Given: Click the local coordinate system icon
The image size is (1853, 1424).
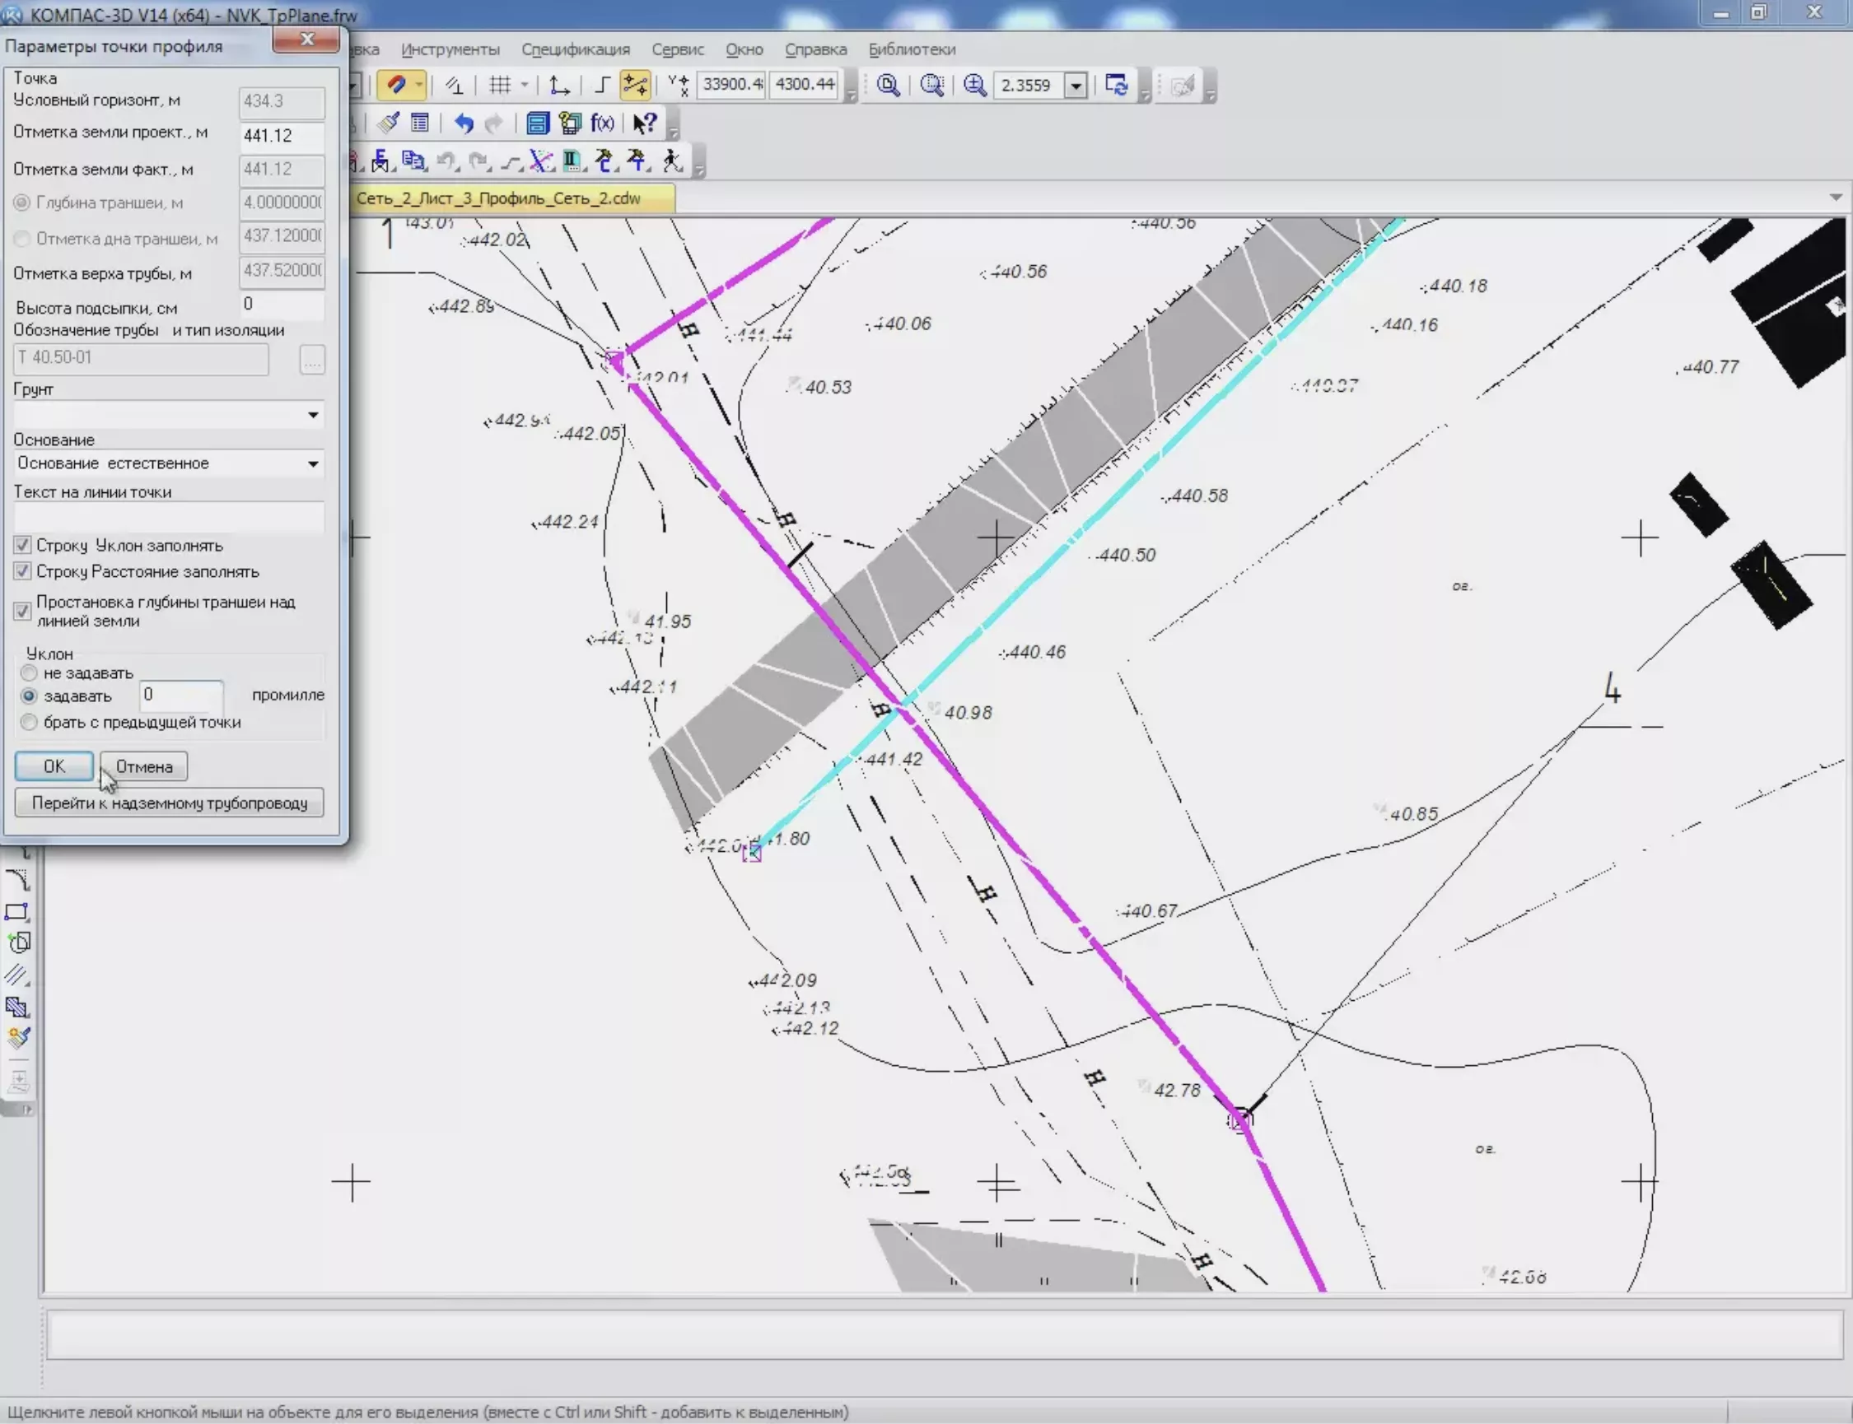Looking at the screenshot, I should click(559, 85).
